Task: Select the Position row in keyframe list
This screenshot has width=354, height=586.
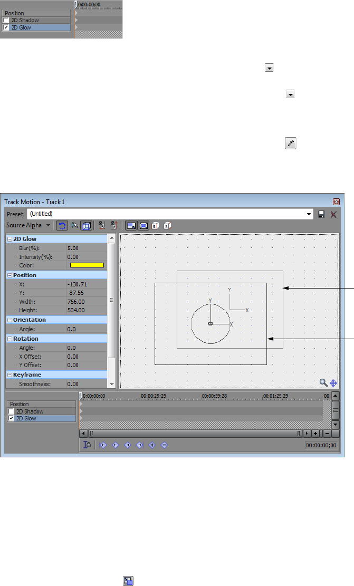Action: pyautogui.click(x=42, y=405)
